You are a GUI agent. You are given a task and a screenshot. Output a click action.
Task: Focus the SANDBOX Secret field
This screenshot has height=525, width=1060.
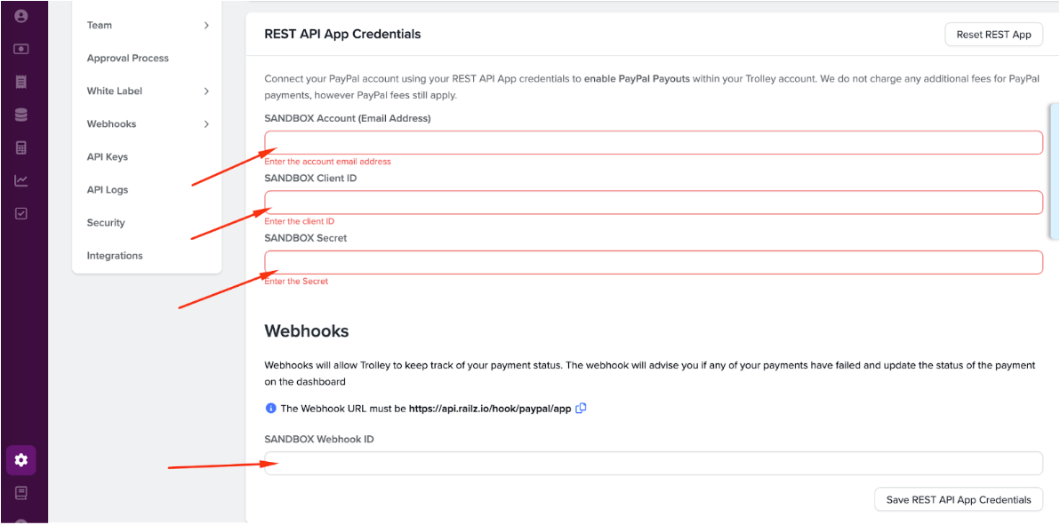coord(653,262)
